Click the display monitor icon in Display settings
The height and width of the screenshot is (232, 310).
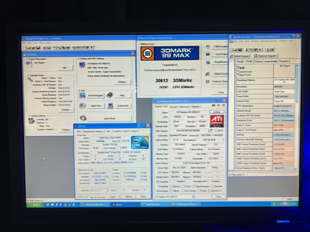(x=82, y=65)
